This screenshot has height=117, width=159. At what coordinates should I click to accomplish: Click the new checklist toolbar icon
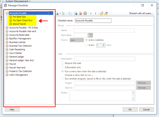pyautogui.click(x=57, y=13)
